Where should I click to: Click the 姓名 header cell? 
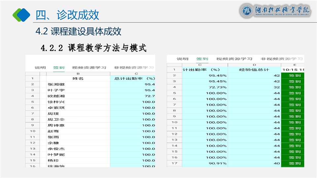[x=78, y=78]
